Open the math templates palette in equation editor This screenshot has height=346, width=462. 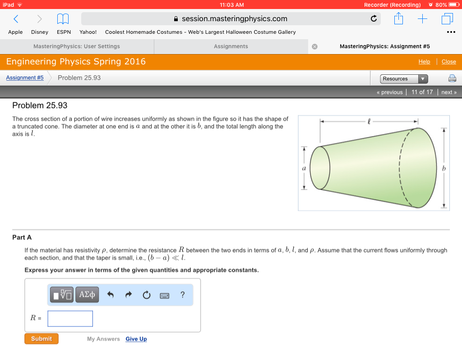pyautogui.click(x=61, y=294)
